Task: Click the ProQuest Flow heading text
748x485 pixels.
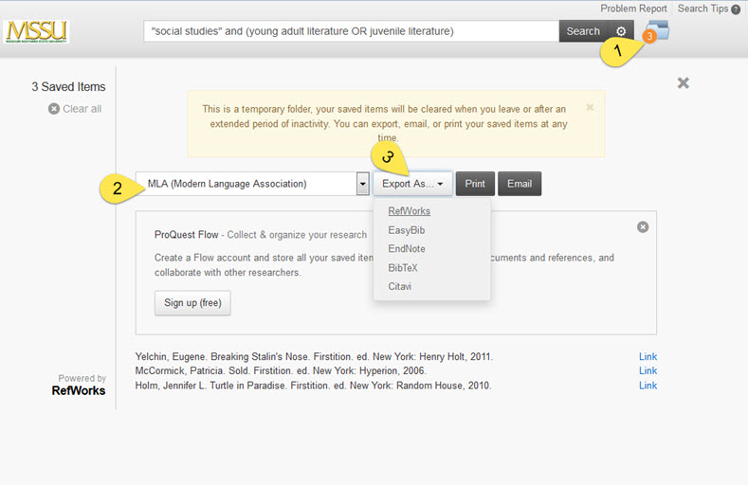Action: 186,235
